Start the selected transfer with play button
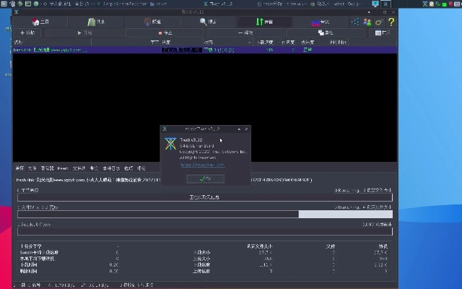 (83, 33)
